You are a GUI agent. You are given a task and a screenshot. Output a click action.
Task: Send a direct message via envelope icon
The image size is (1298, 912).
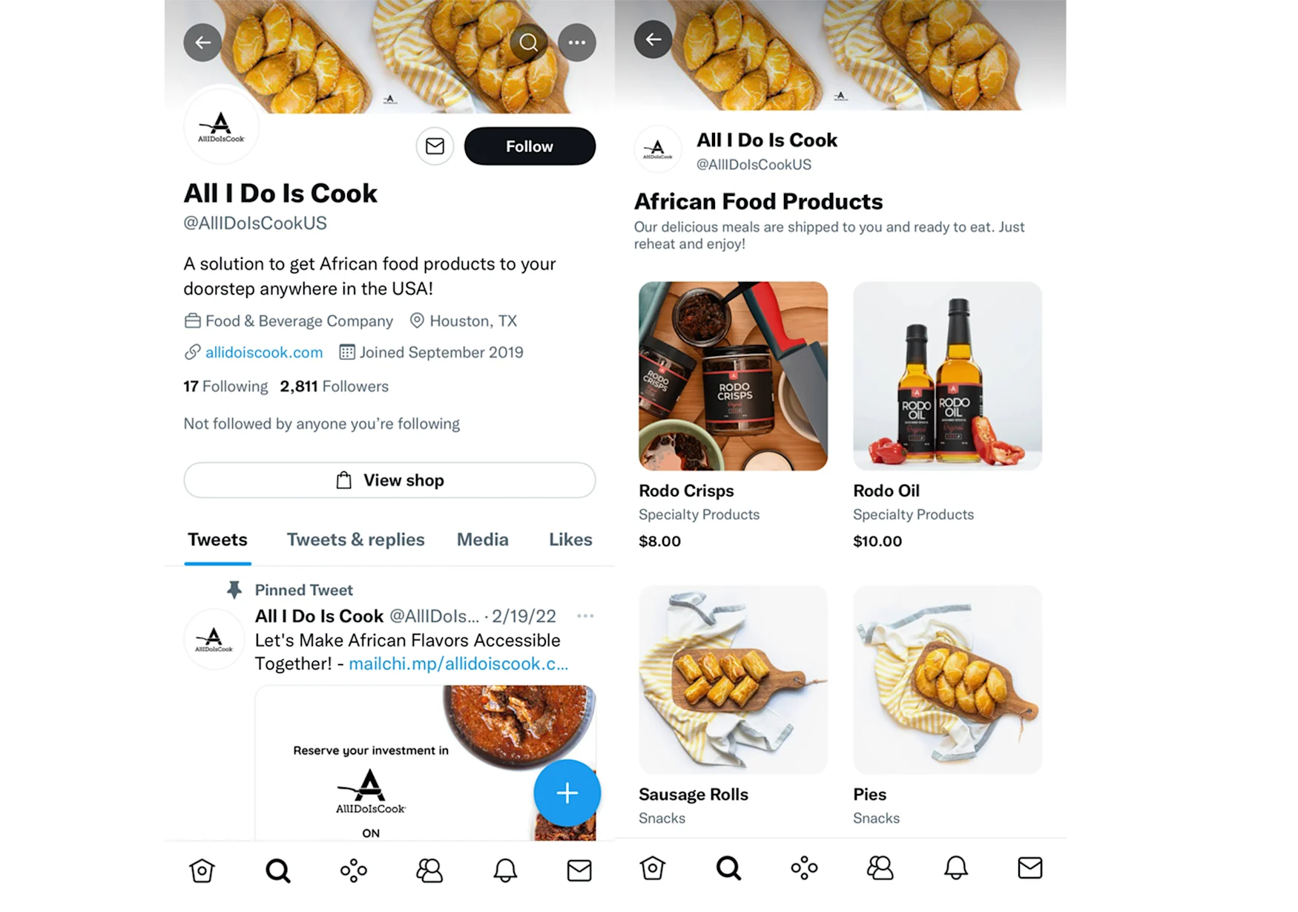435,146
